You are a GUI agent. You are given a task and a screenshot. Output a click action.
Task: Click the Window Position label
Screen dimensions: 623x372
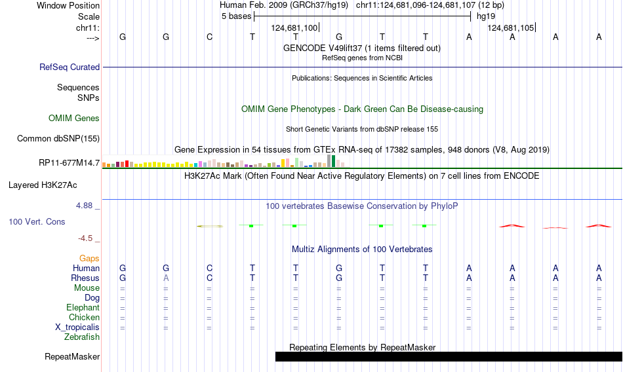click(x=68, y=5)
